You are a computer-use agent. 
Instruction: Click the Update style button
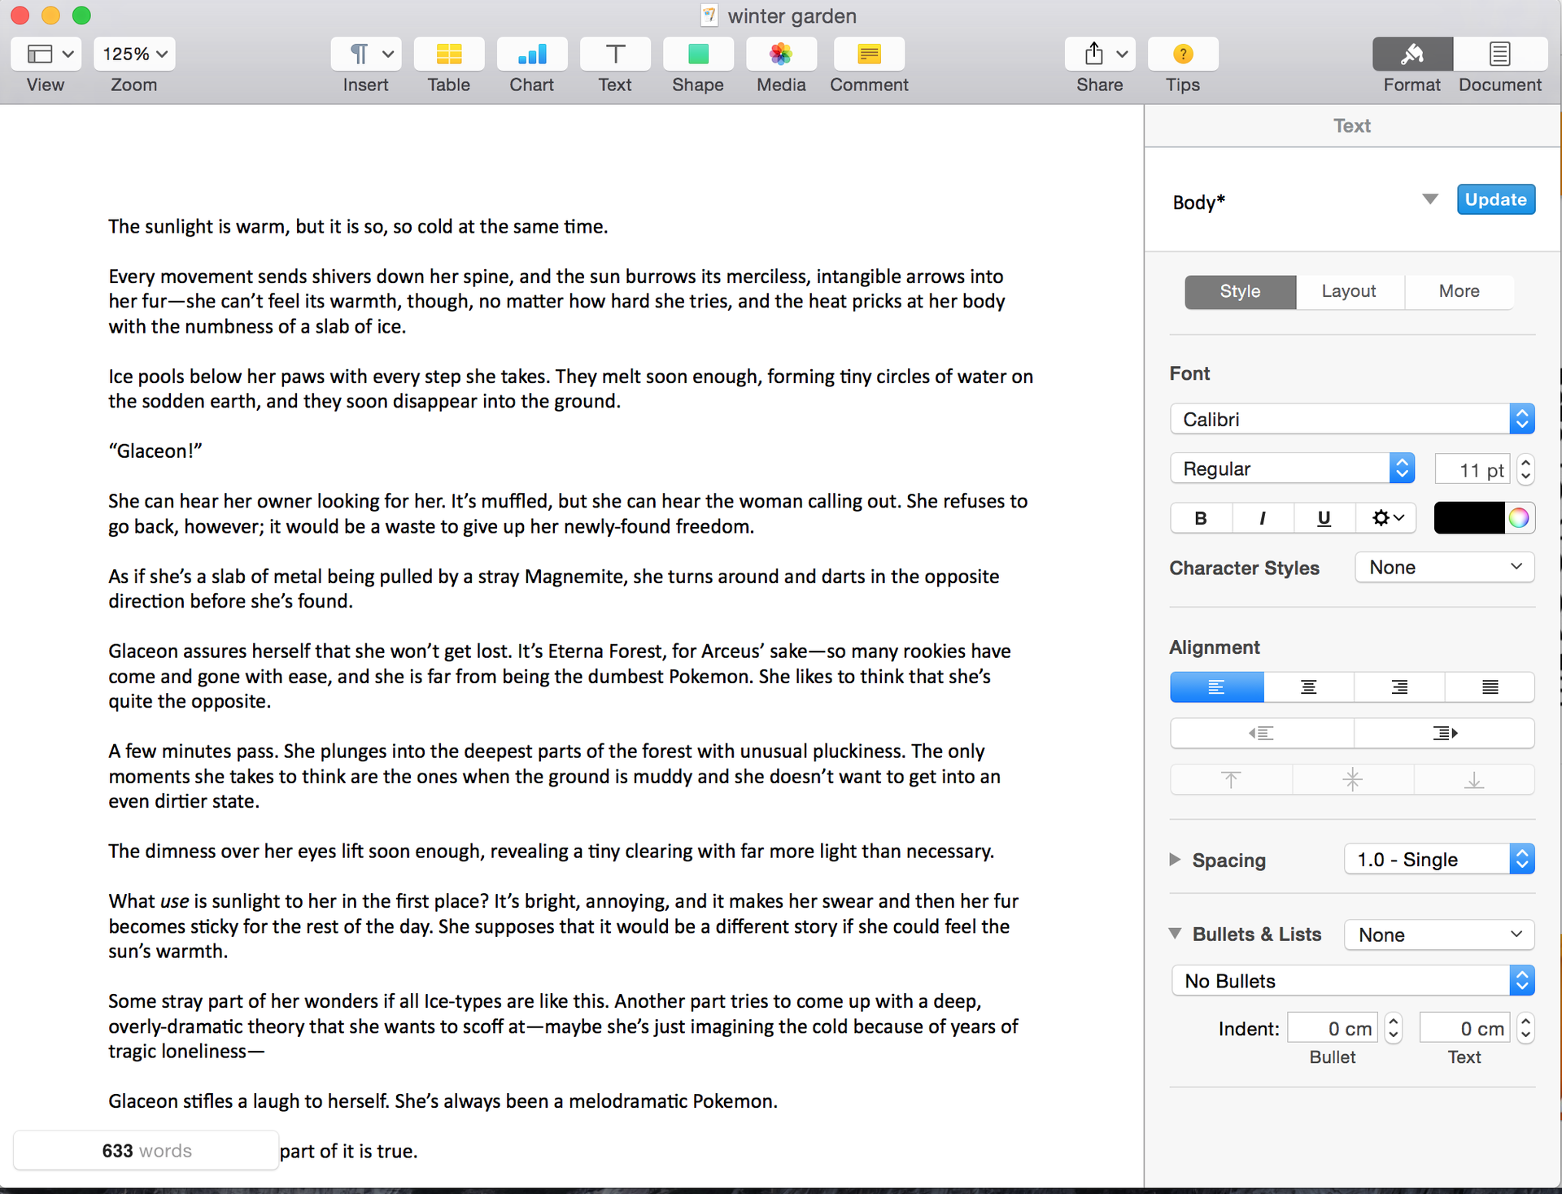point(1496,199)
